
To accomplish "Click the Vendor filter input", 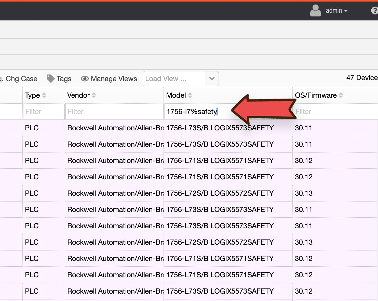I will click(114, 111).
